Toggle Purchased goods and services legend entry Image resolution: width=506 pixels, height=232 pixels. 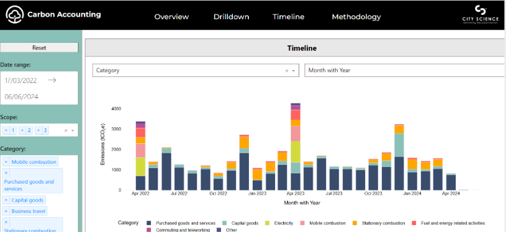(181, 223)
